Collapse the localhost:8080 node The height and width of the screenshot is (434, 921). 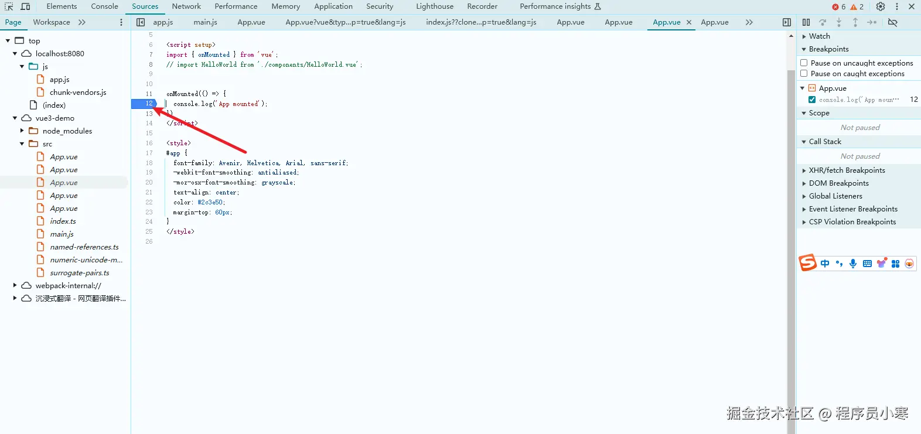15,53
